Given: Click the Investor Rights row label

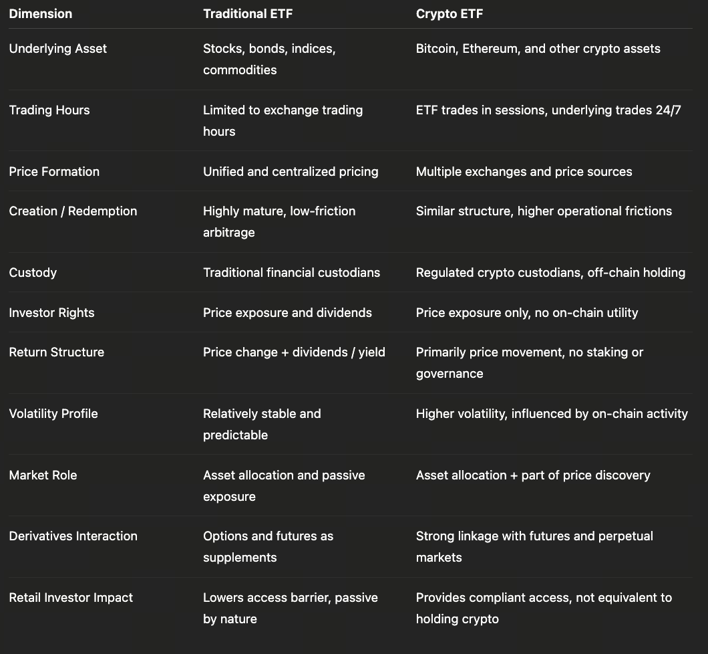Looking at the screenshot, I should pos(51,313).
